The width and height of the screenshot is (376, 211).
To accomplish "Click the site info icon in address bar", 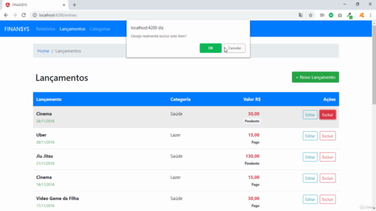I will click(x=35, y=15).
